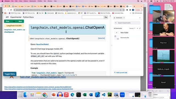Click the address bar URL
176x99 pixels.
[45, 10]
